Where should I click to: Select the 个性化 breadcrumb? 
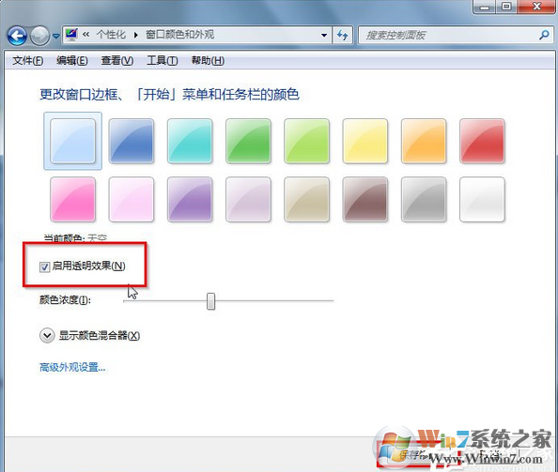(111, 35)
